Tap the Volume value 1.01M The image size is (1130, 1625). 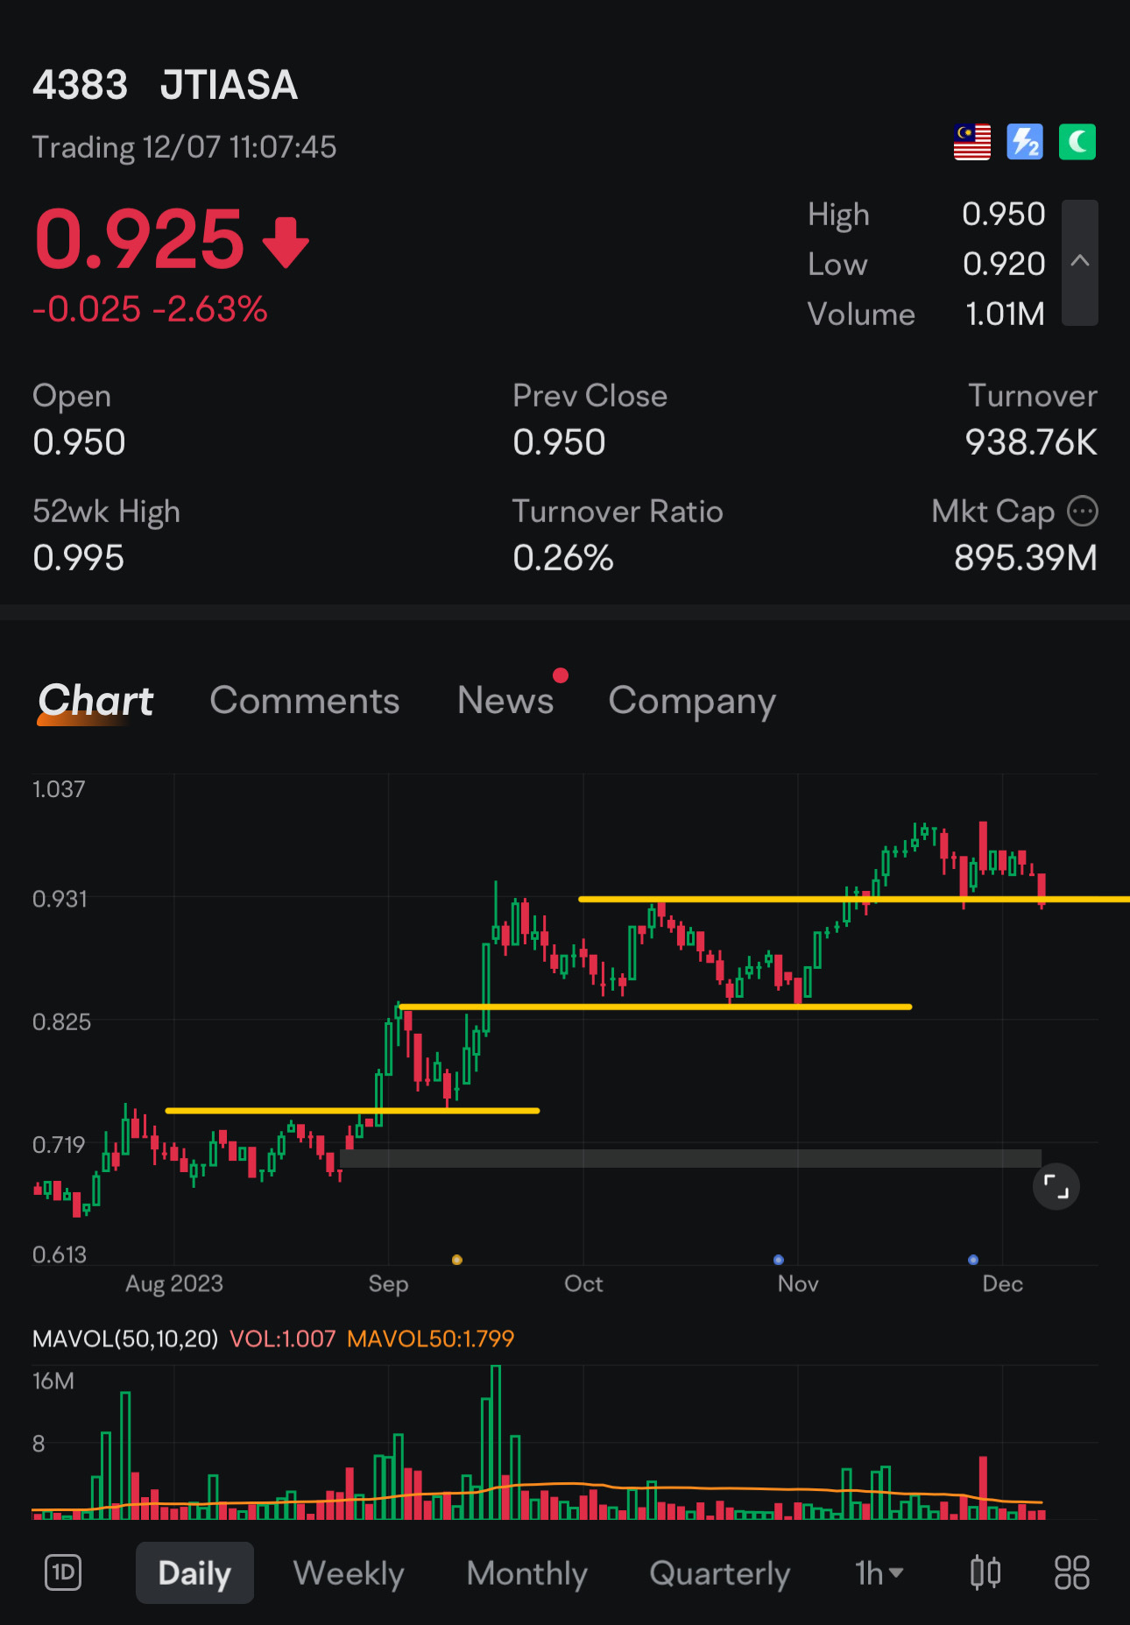click(1005, 314)
